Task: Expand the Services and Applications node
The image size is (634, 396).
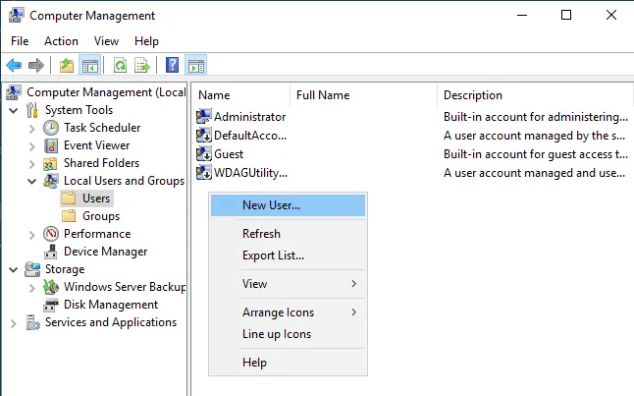Action: tap(14, 322)
